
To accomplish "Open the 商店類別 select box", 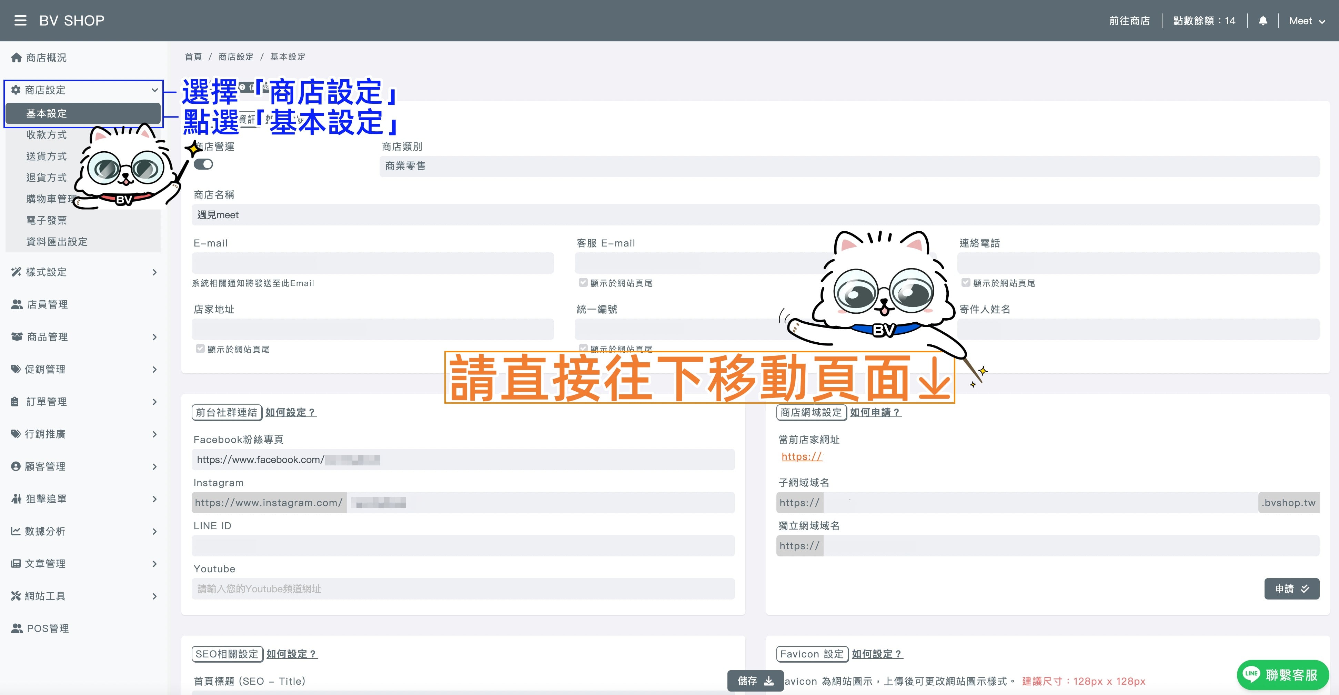I will [x=849, y=167].
